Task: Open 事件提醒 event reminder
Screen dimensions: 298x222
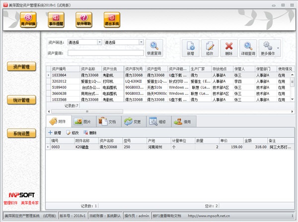Action: pos(55,20)
